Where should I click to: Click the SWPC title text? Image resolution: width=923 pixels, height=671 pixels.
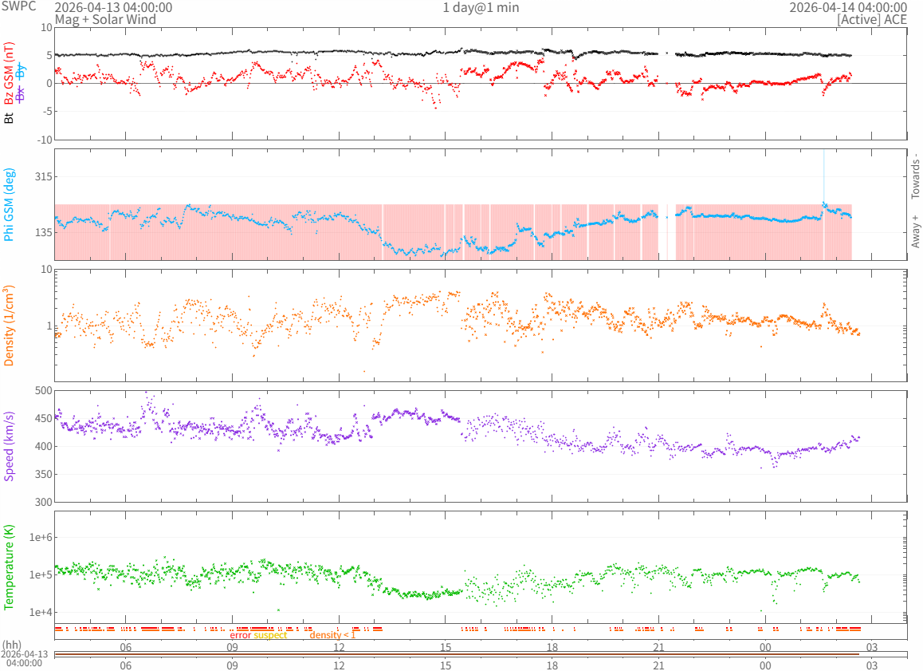pos(18,6)
